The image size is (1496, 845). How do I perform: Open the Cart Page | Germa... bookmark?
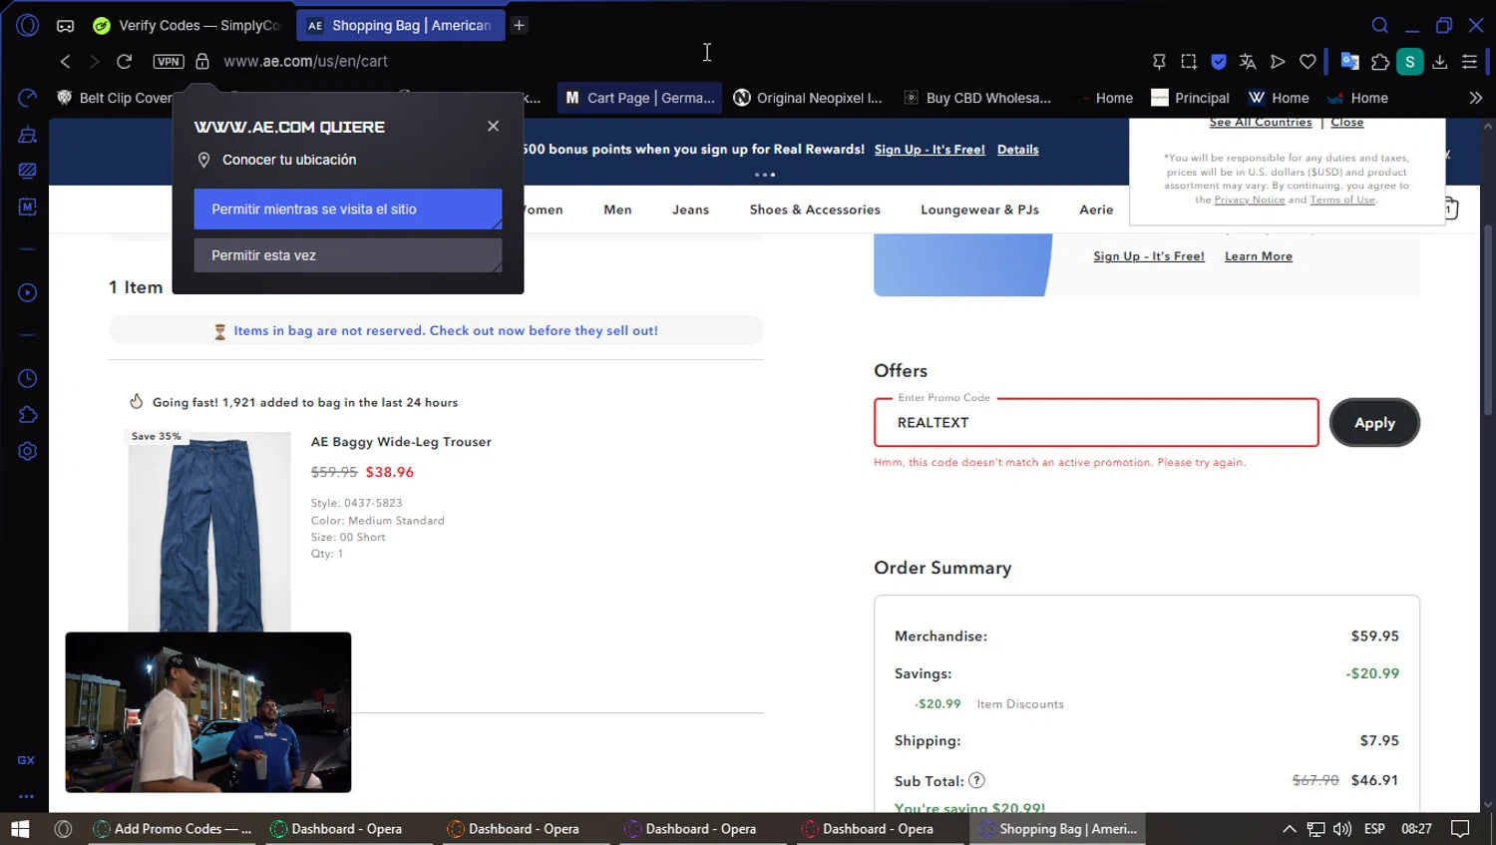tap(639, 98)
